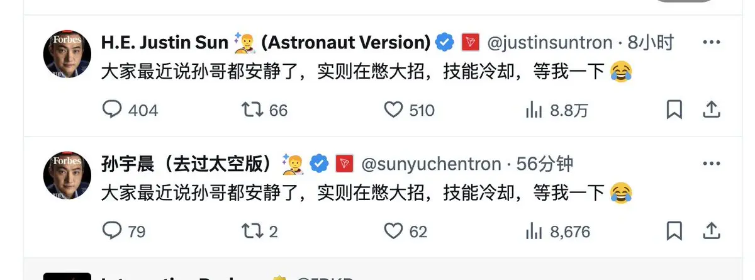
Task: Share the @sunyuchentron tweet
Action: click(711, 231)
